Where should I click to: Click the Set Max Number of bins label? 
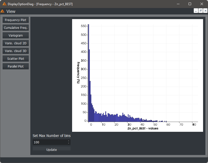coord(51,136)
